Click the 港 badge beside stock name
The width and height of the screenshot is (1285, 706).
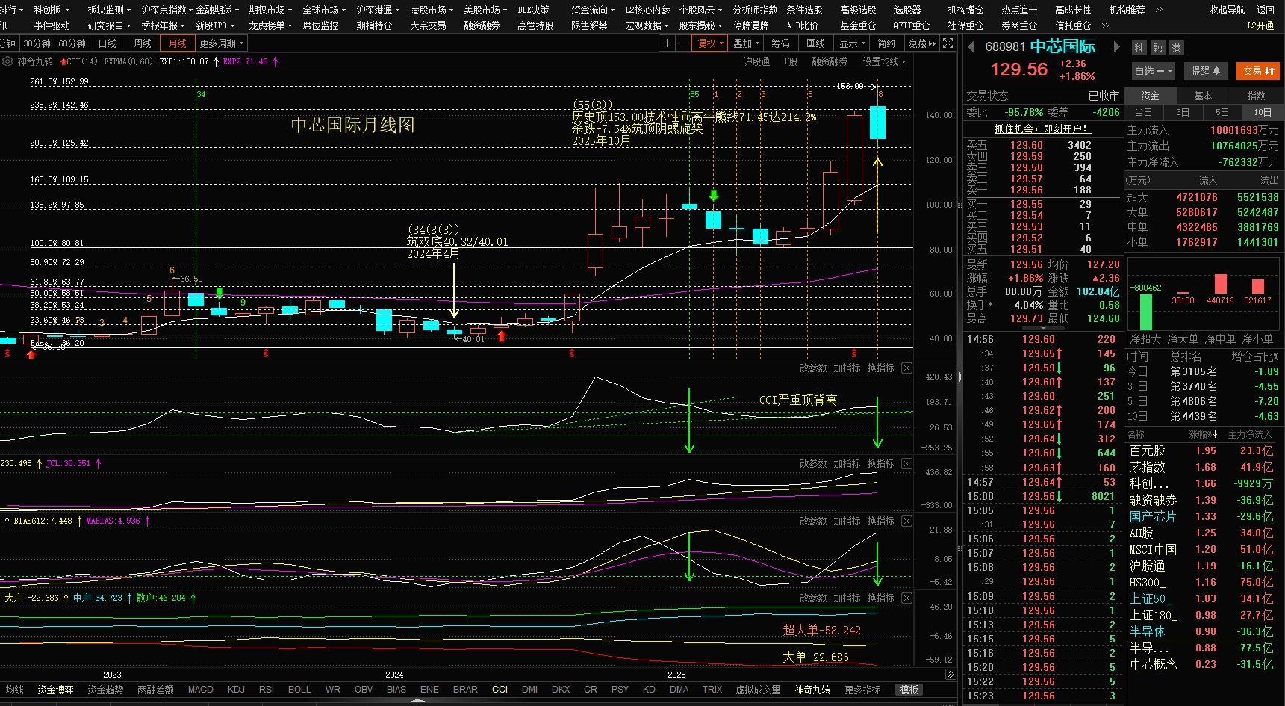(x=1176, y=48)
